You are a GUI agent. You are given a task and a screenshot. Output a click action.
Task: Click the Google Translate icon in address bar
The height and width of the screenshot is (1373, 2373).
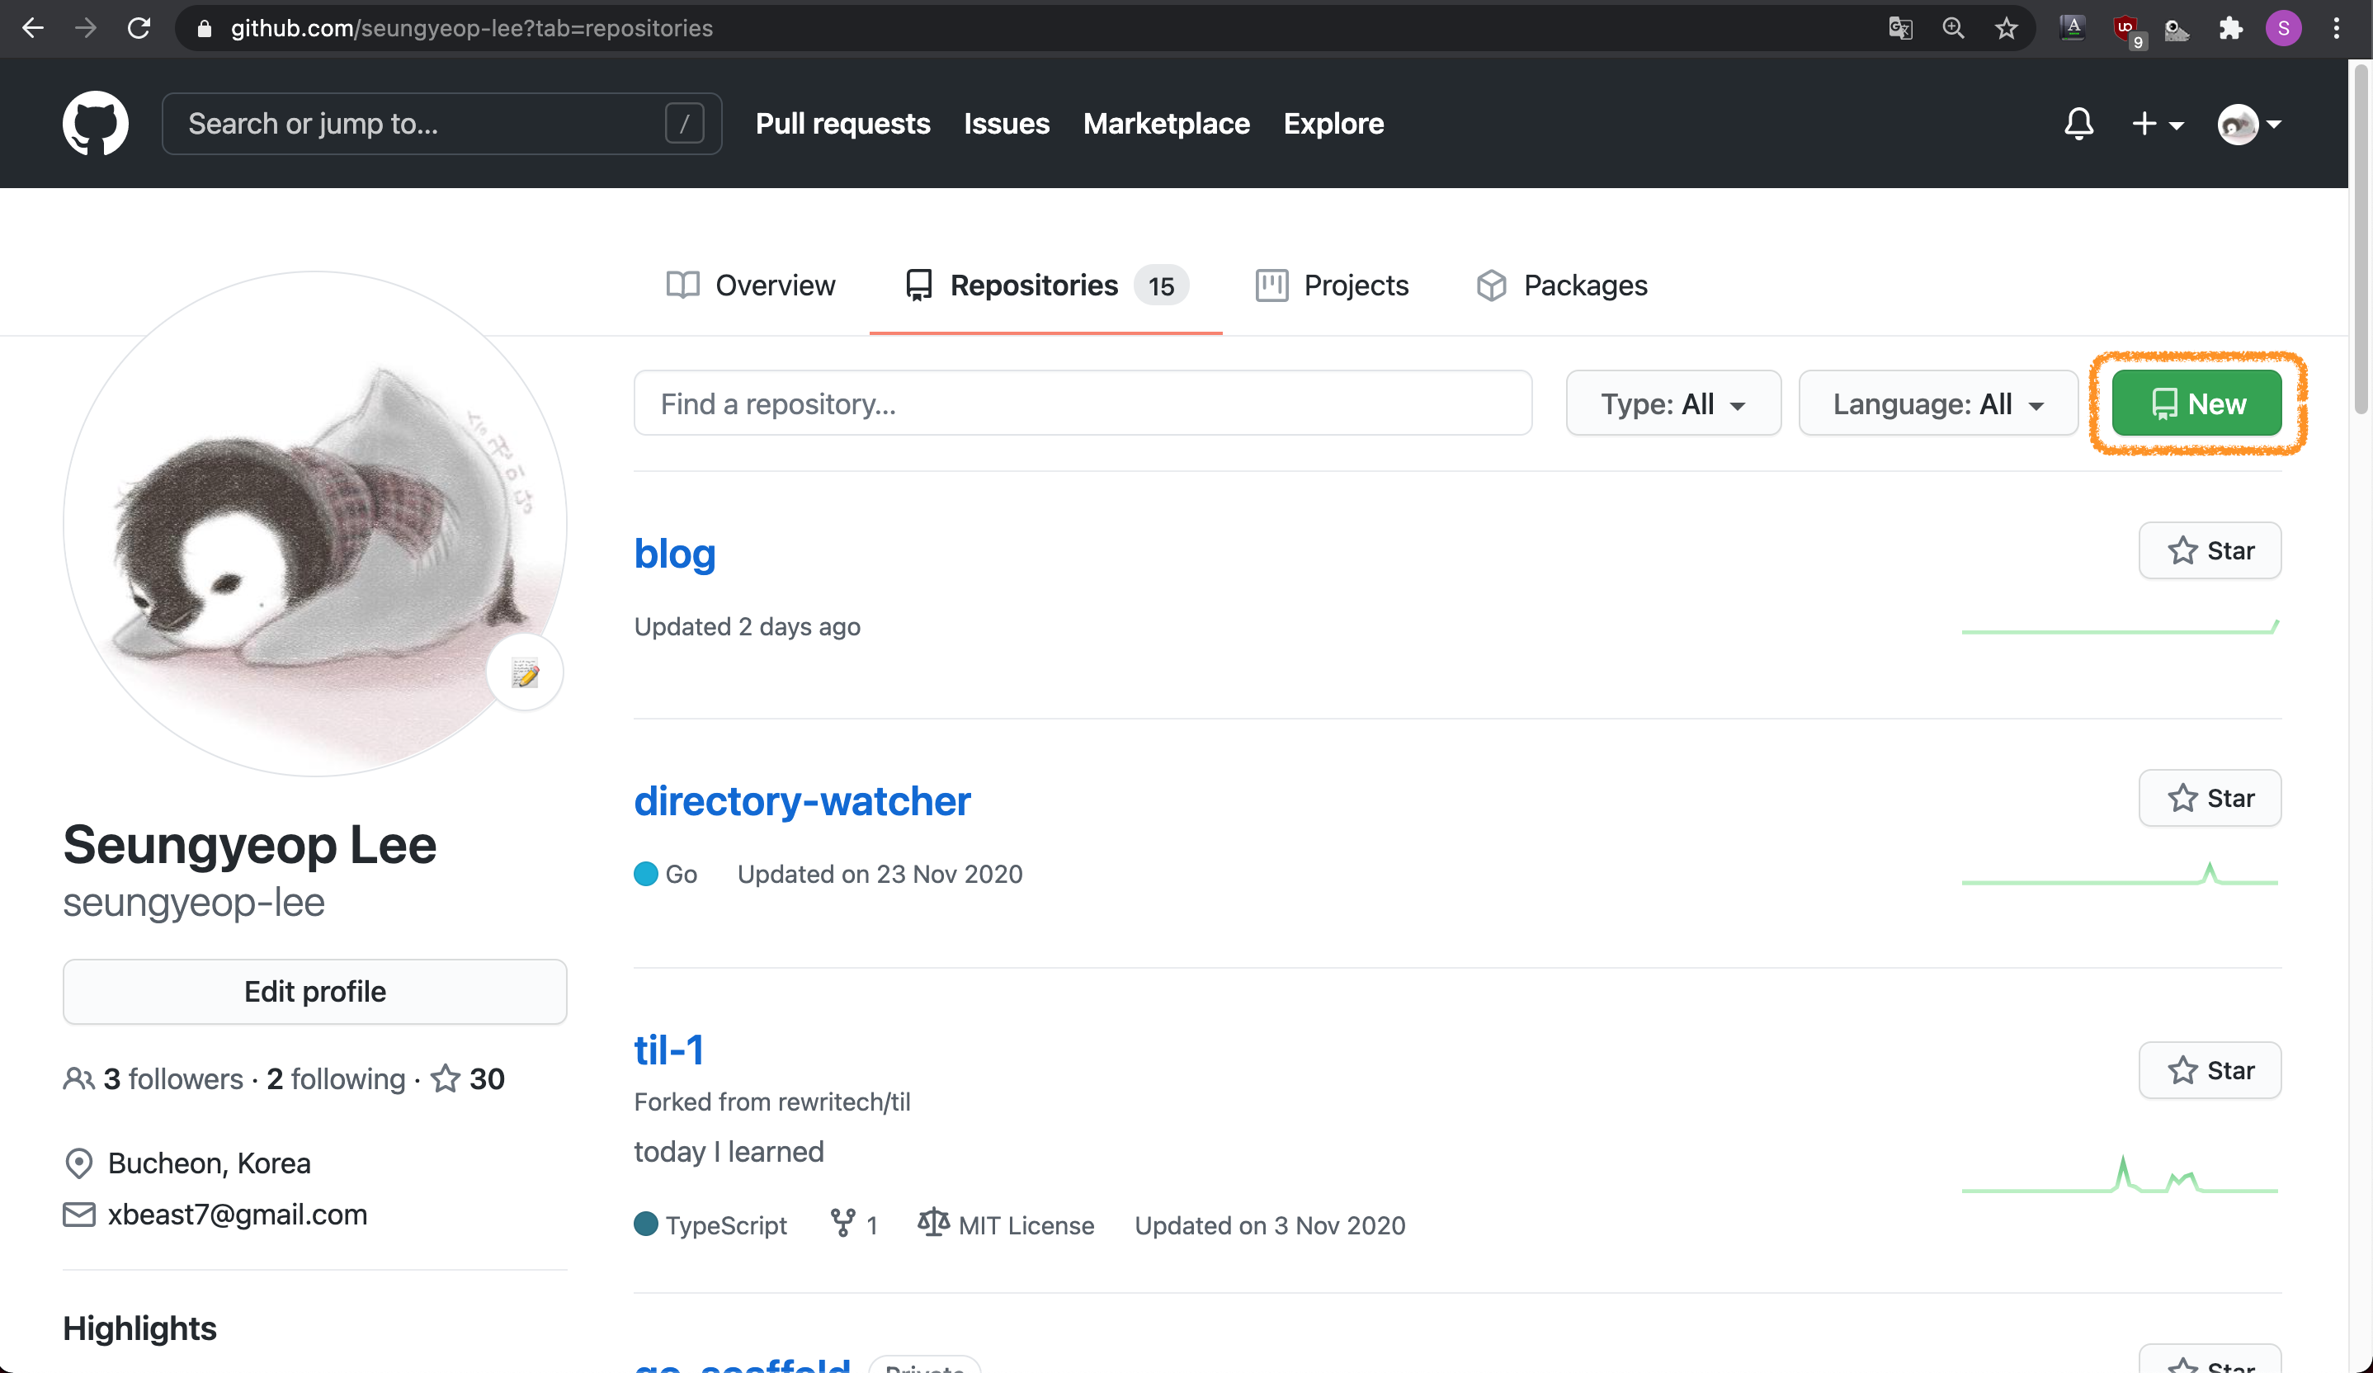[1900, 28]
